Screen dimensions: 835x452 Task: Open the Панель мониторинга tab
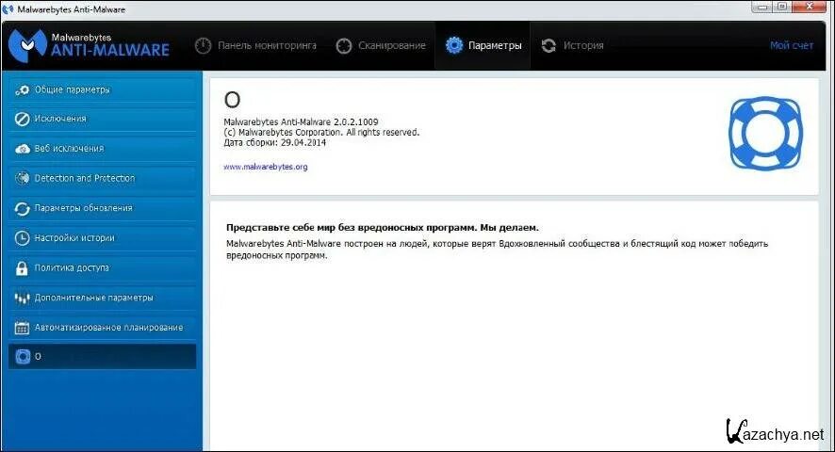(x=255, y=46)
